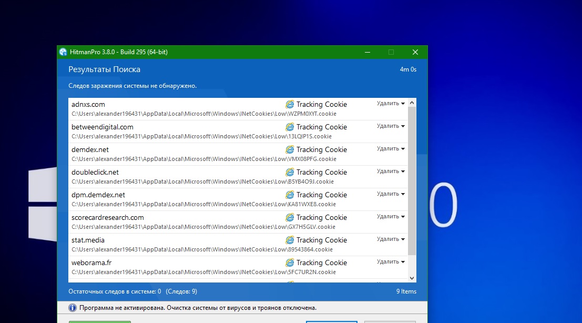The width and height of the screenshot is (582, 323).
Task: Select the dpm.demdex.net entry
Action: (x=238, y=199)
